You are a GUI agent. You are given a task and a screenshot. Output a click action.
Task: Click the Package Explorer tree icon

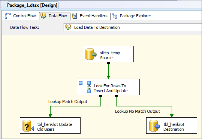115,16
